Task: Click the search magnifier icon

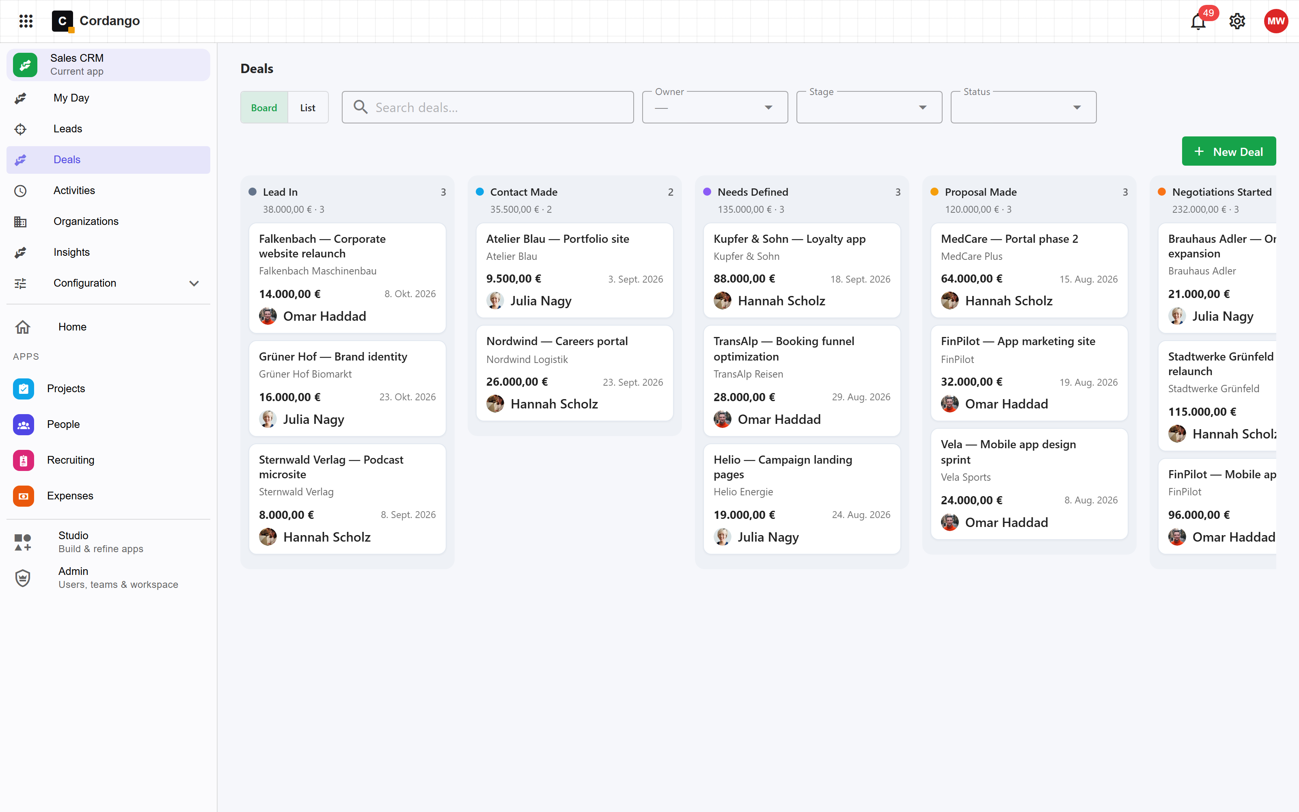Action: pyautogui.click(x=361, y=108)
